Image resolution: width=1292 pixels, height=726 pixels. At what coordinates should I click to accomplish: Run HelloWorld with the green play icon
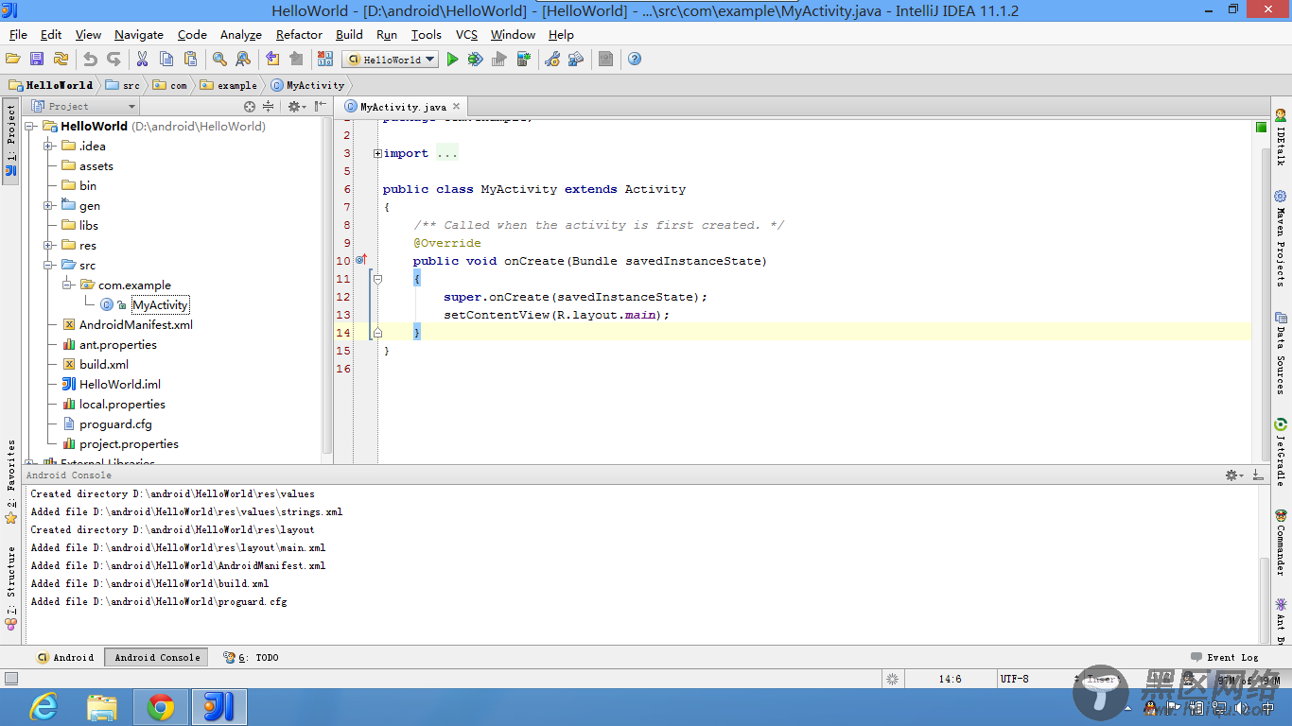(452, 59)
